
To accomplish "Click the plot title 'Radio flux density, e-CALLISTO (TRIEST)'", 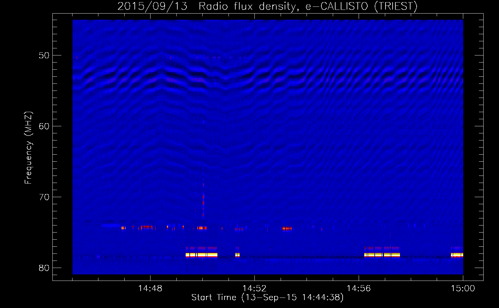I will click(308, 6).
